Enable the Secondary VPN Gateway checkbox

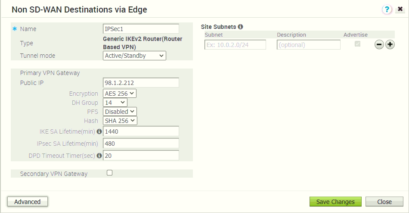tap(109, 173)
